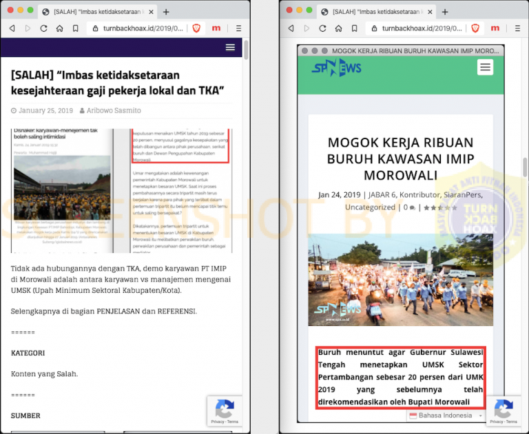Click the MOGOK KERJA RIBUAN BURUH headline

[400, 158]
